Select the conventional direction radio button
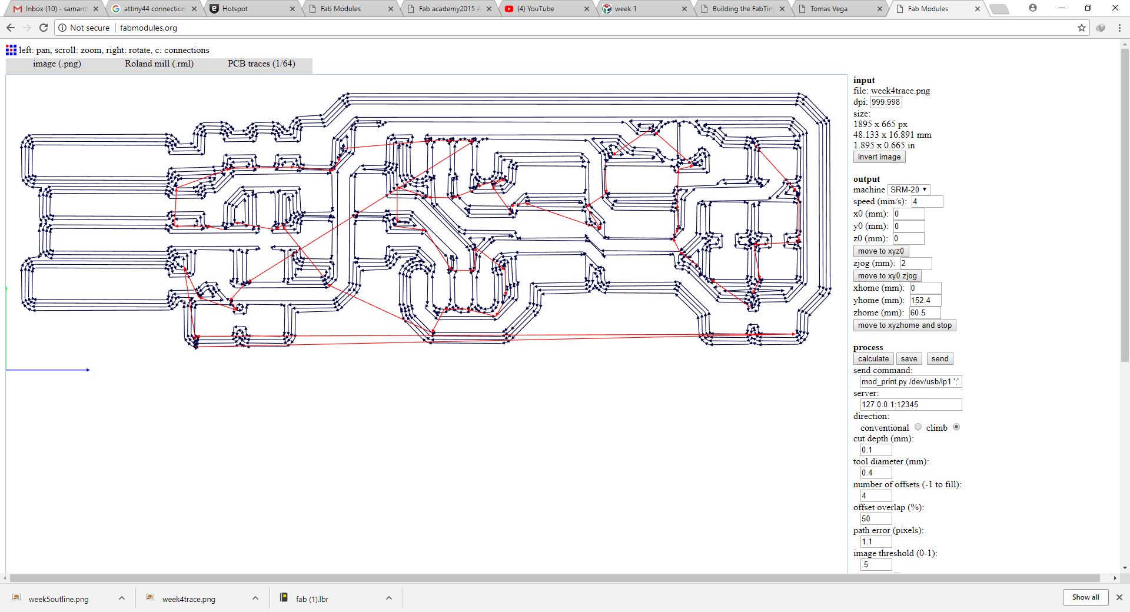Image resolution: width=1130 pixels, height=612 pixels. click(x=918, y=427)
